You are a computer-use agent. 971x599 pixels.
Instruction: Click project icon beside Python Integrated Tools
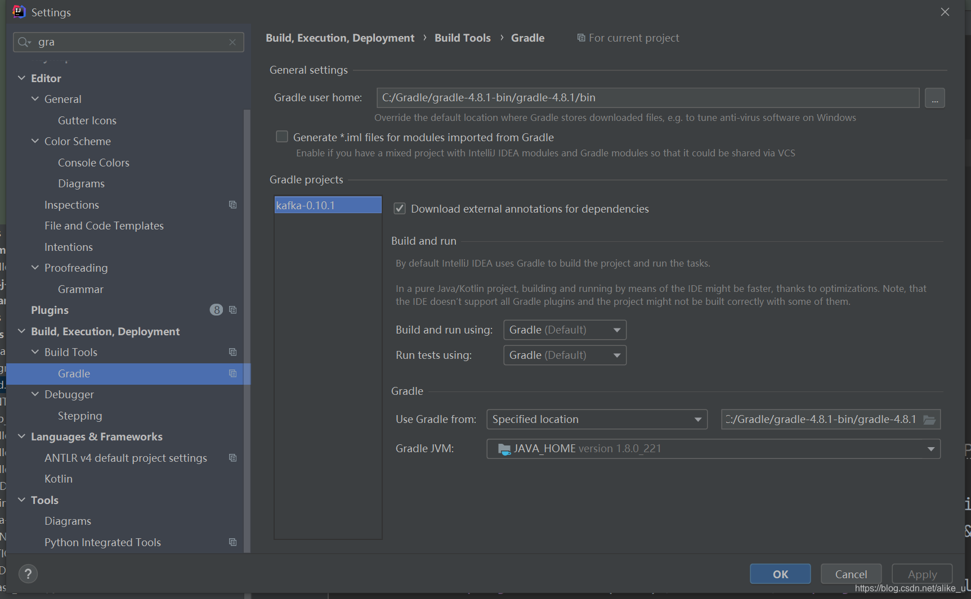(232, 542)
